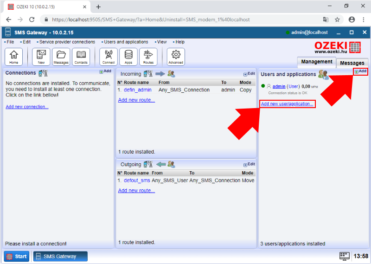Open the Messages folder toolbar icon

[x=61, y=57]
